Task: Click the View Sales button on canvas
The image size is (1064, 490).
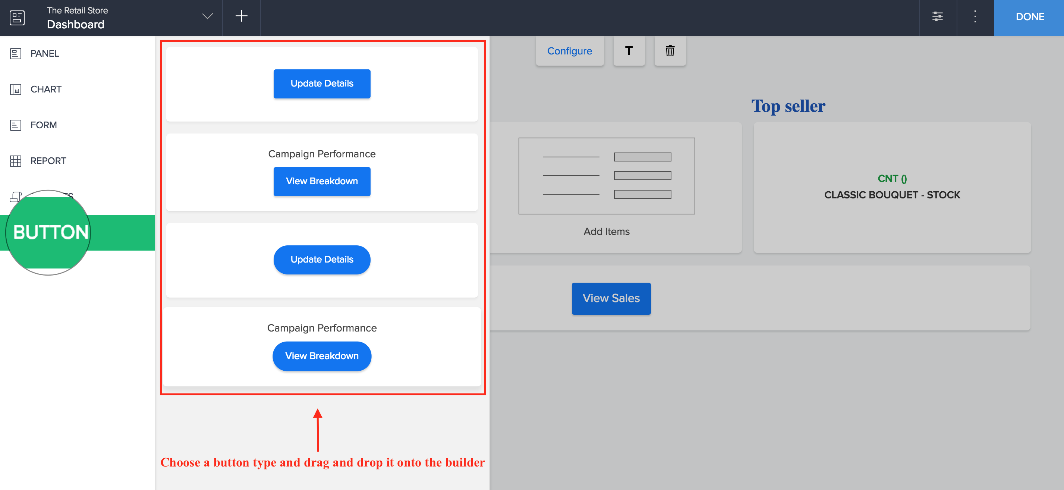Action: (611, 298)
